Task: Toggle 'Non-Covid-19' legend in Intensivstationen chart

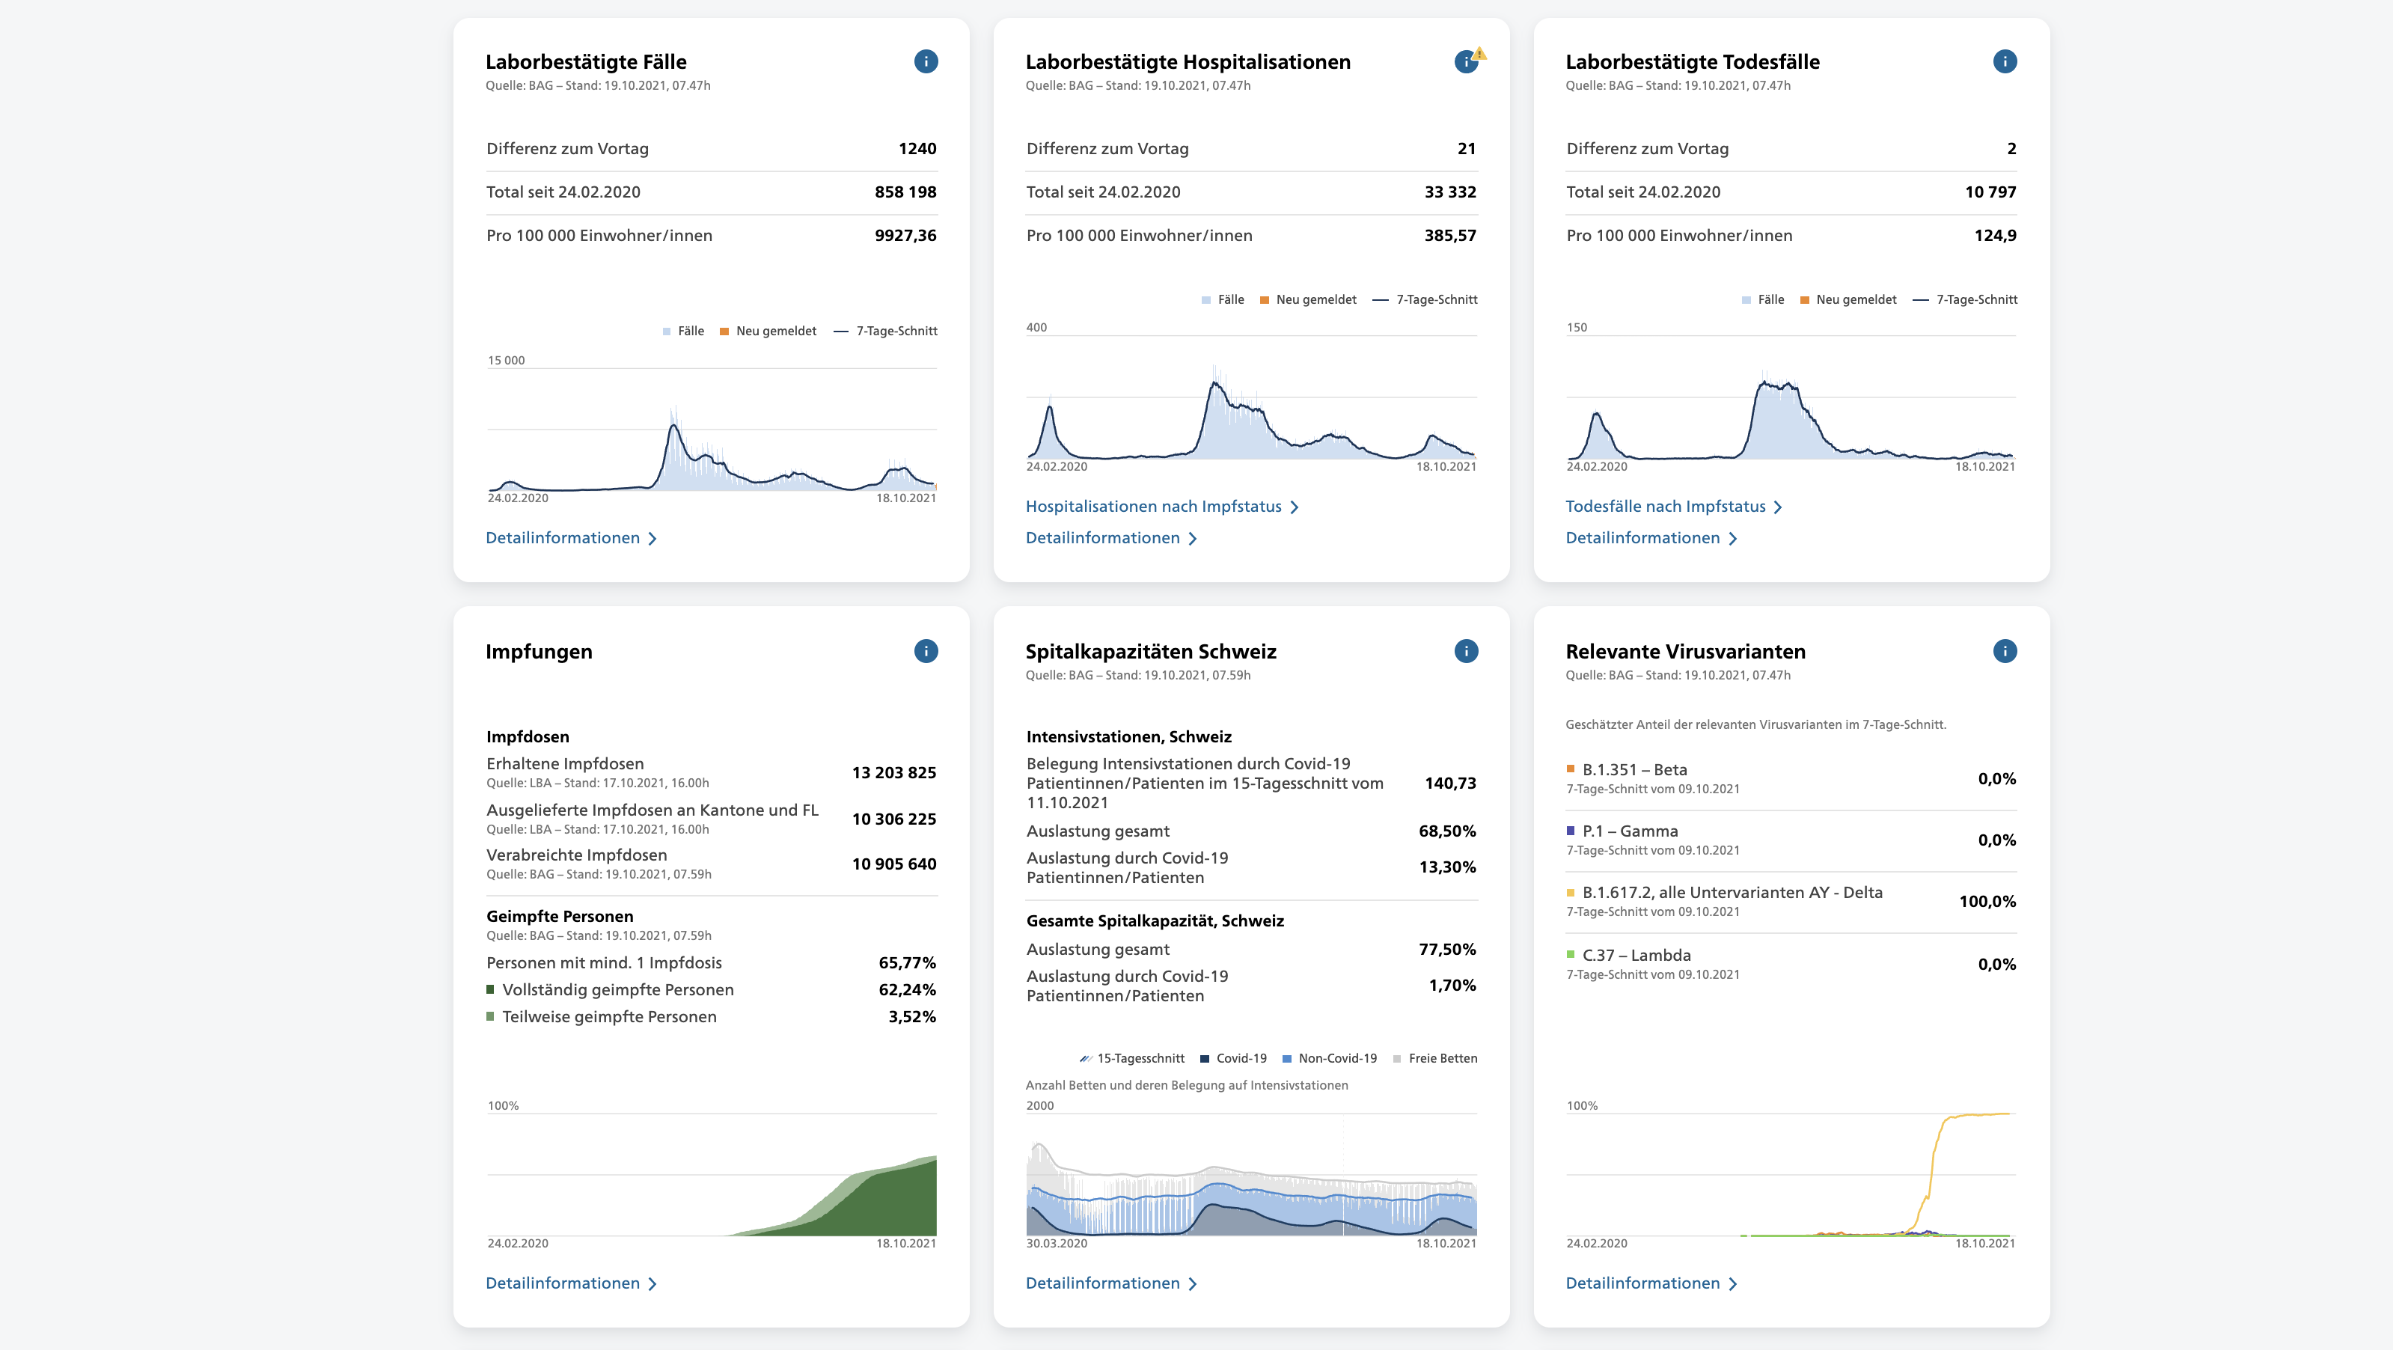Action: coord(1330,1058)
